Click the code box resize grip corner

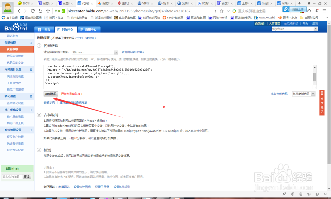click(315, 87)
